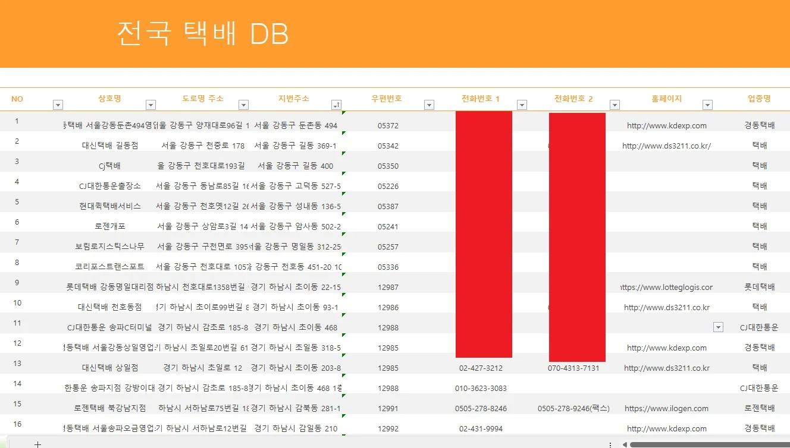The image size is (790, 448).
Task: Click the three-dot sheet tab options handle
Action: (610, 444)
